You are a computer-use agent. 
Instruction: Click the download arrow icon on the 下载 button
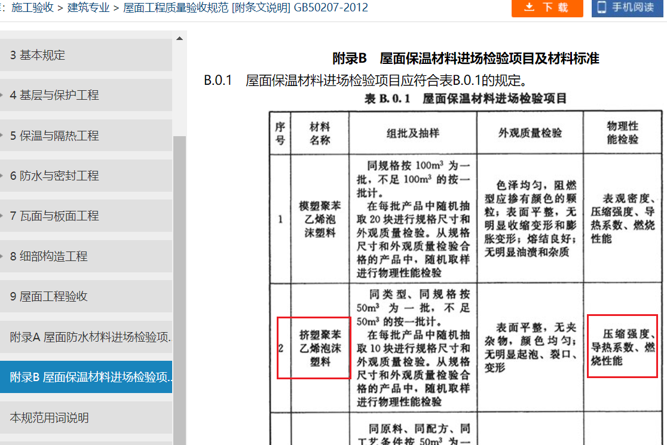530,7
